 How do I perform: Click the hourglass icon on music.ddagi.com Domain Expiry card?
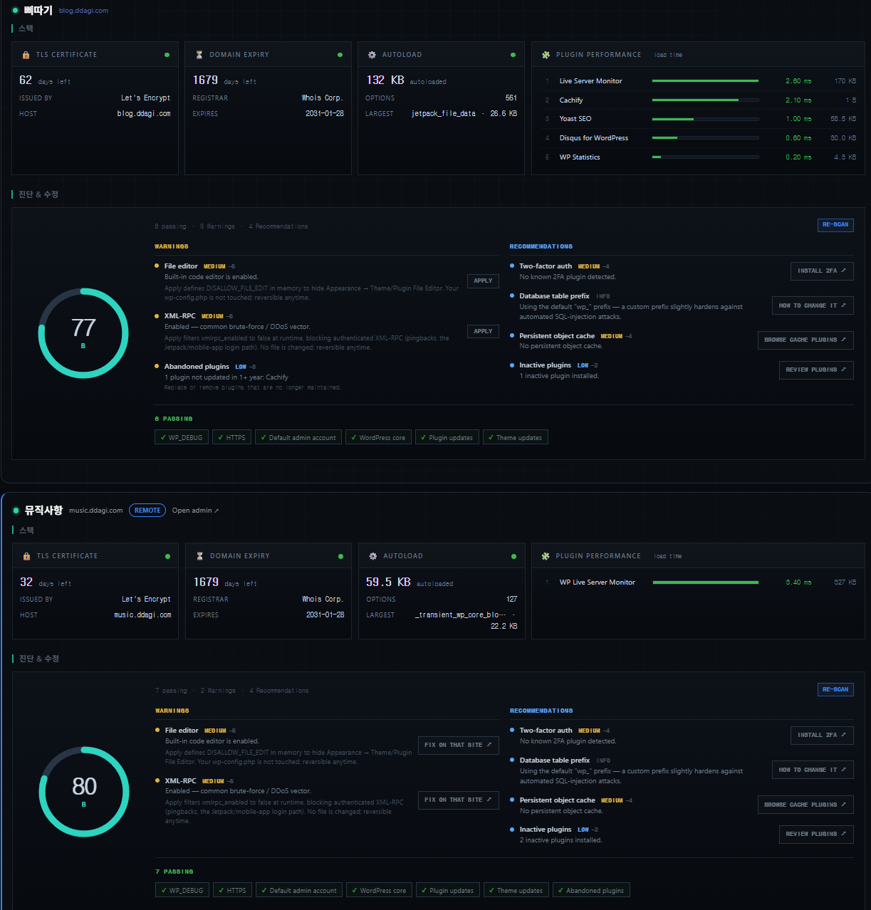(200, 556)
